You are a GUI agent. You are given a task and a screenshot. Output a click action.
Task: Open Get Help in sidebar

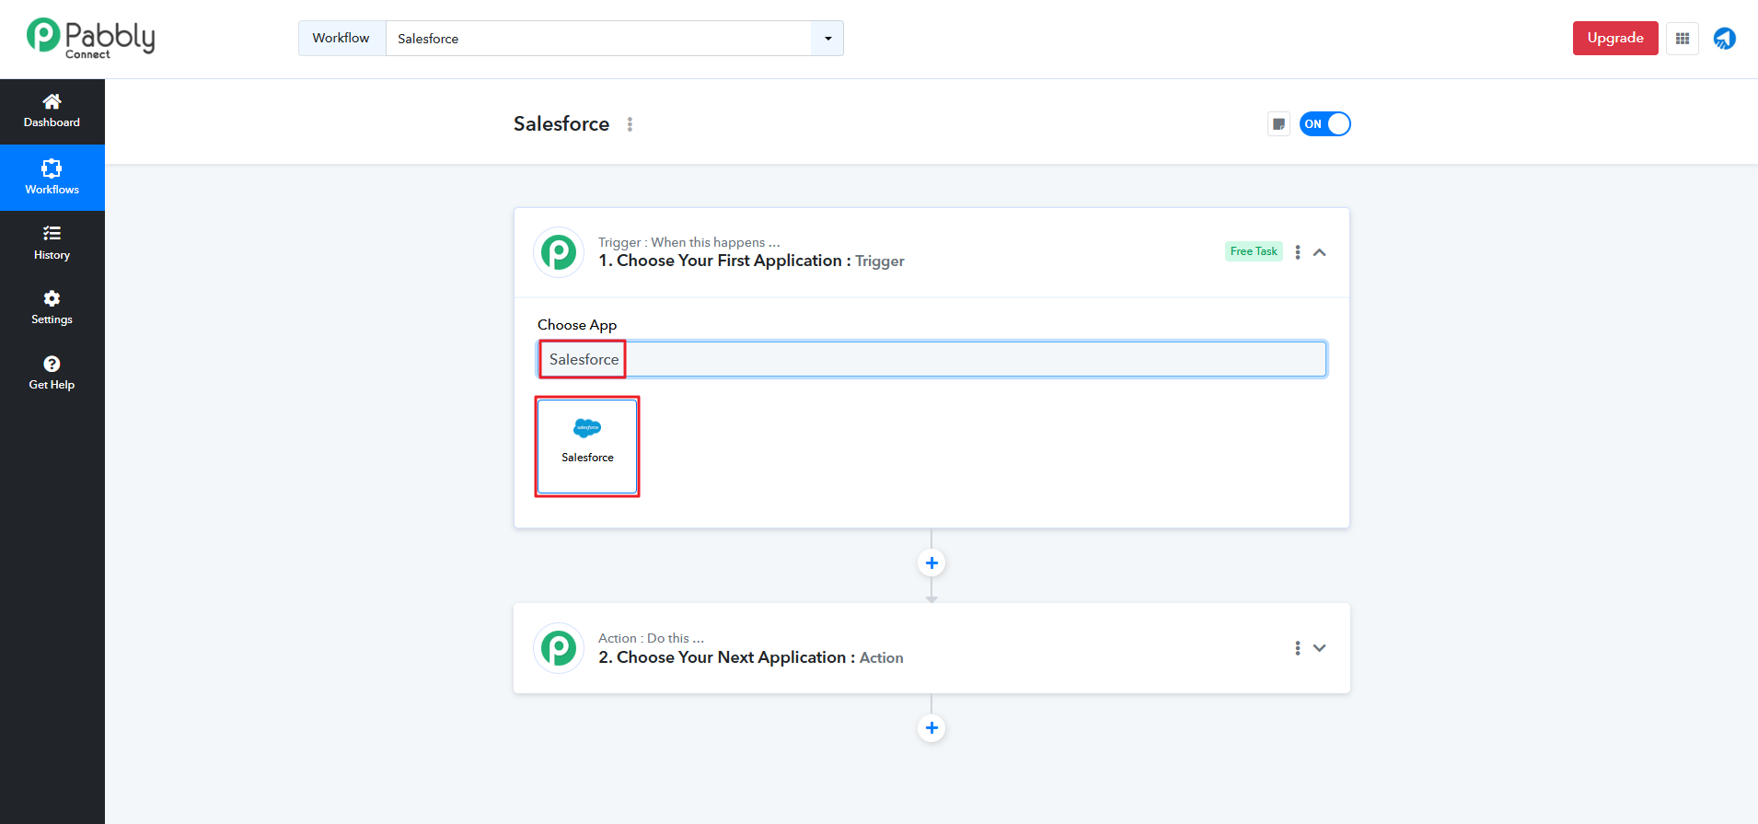[x=52, y=373]
